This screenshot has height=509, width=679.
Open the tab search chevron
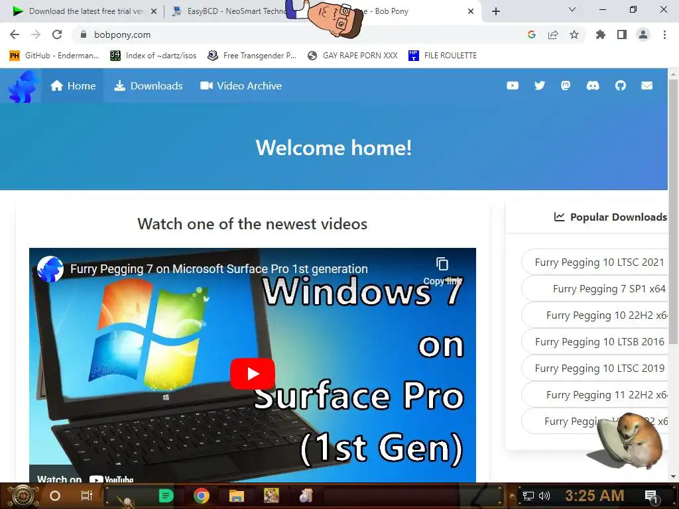[x=572, y=9]
